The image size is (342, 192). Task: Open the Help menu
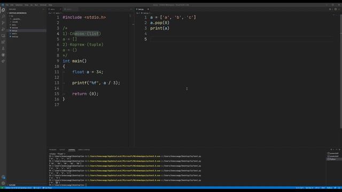(50, 5)
